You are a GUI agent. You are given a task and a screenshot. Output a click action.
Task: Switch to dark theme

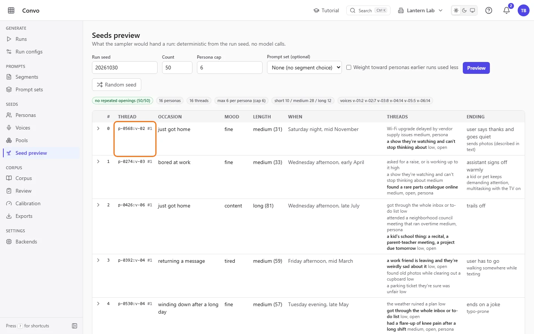click(x=464, y=10)
